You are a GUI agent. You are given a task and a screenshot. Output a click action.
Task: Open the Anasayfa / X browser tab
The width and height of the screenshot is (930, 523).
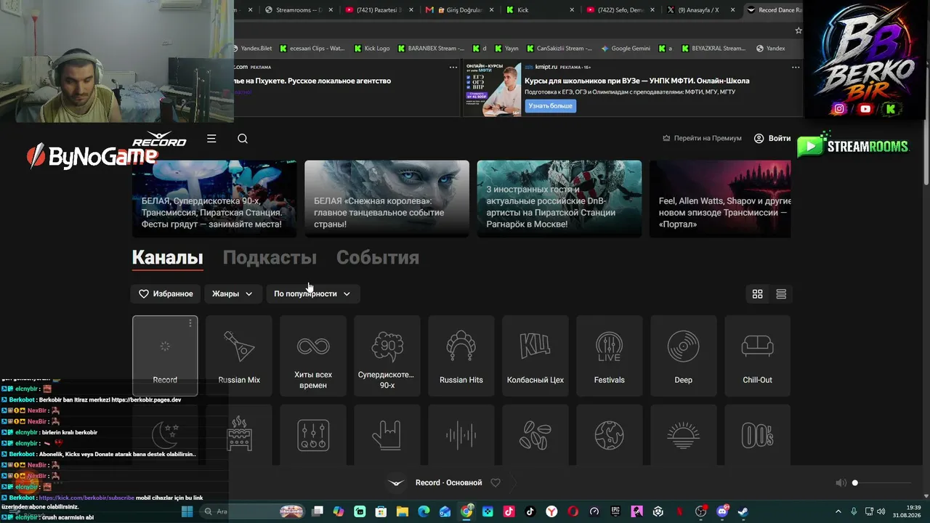[700, 10]
